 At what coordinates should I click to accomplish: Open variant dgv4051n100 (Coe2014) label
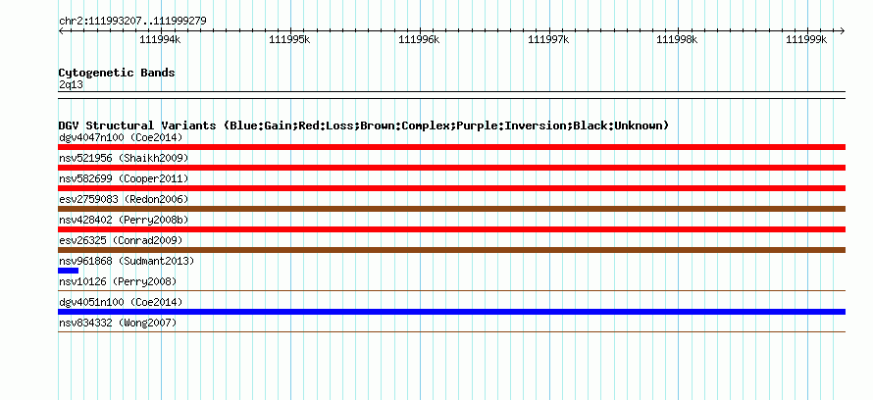pos(121,302)
